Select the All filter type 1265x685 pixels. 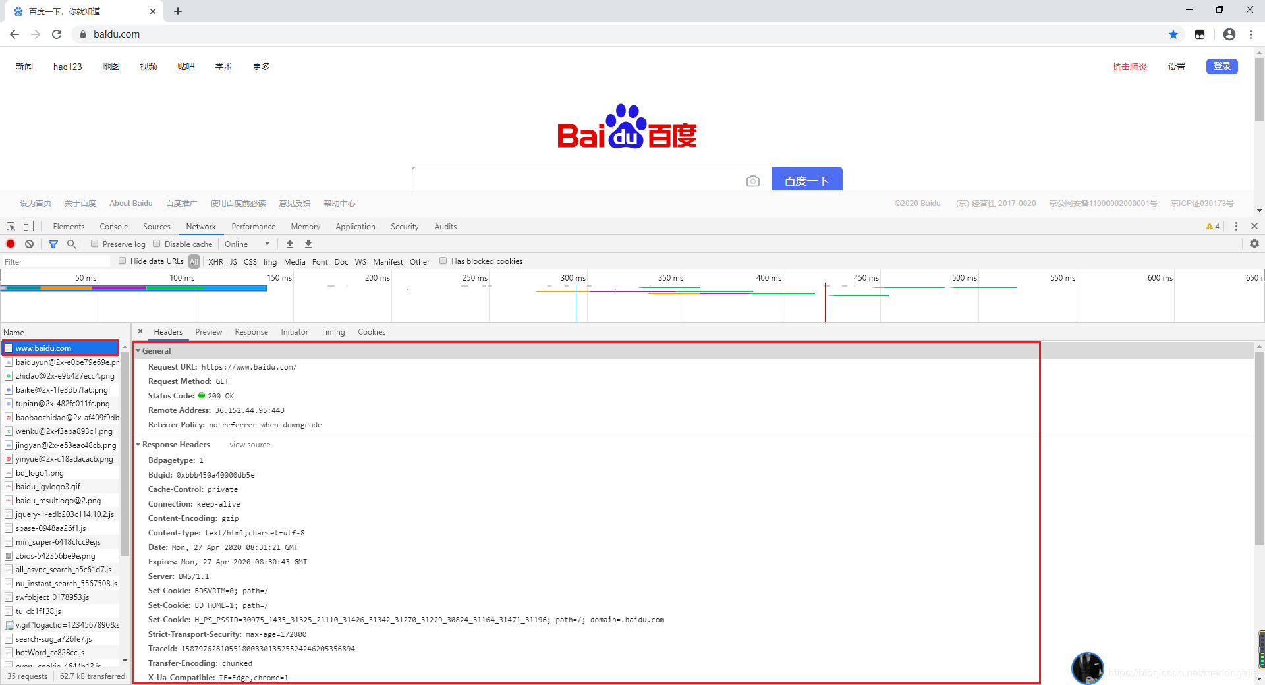(194, 261)
